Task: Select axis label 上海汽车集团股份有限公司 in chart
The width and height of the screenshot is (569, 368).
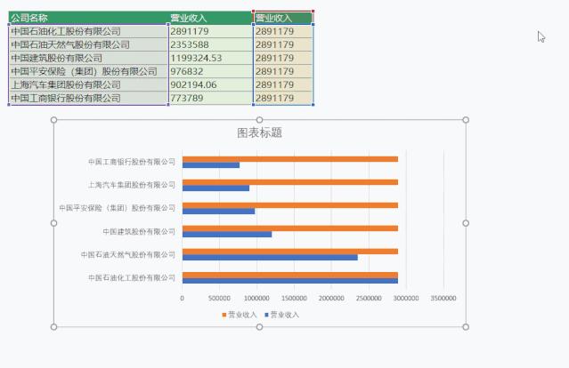Action: [132, 185]
